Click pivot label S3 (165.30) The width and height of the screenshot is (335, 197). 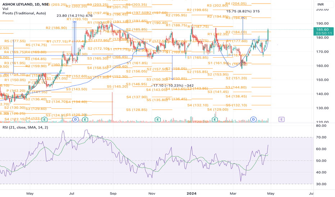[98, 58]
